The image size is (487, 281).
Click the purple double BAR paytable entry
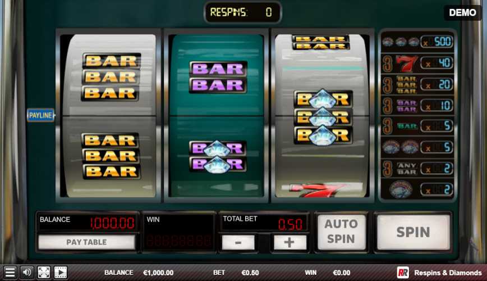[x=407, y=106]
